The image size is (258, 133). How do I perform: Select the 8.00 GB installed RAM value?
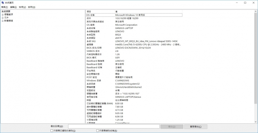pos(119,103)
